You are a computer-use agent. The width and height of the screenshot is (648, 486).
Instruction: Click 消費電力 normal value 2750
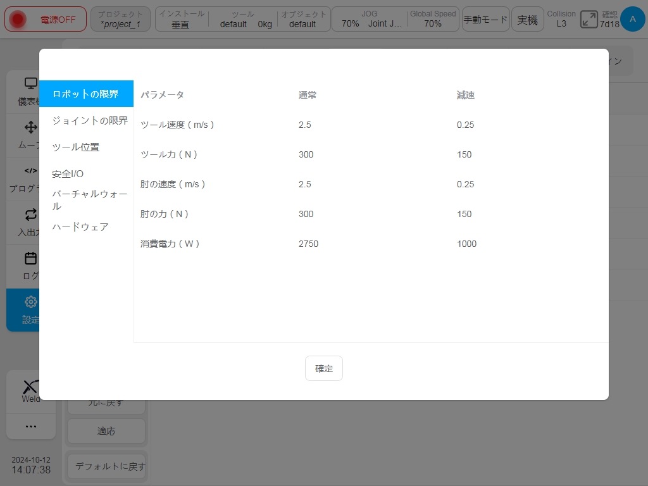coord(308,244)
